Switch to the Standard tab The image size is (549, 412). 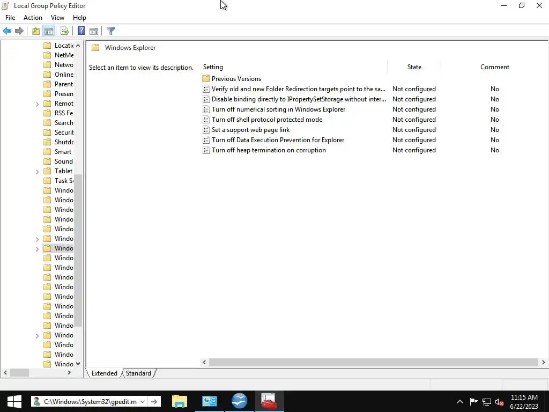coord(138,373)
